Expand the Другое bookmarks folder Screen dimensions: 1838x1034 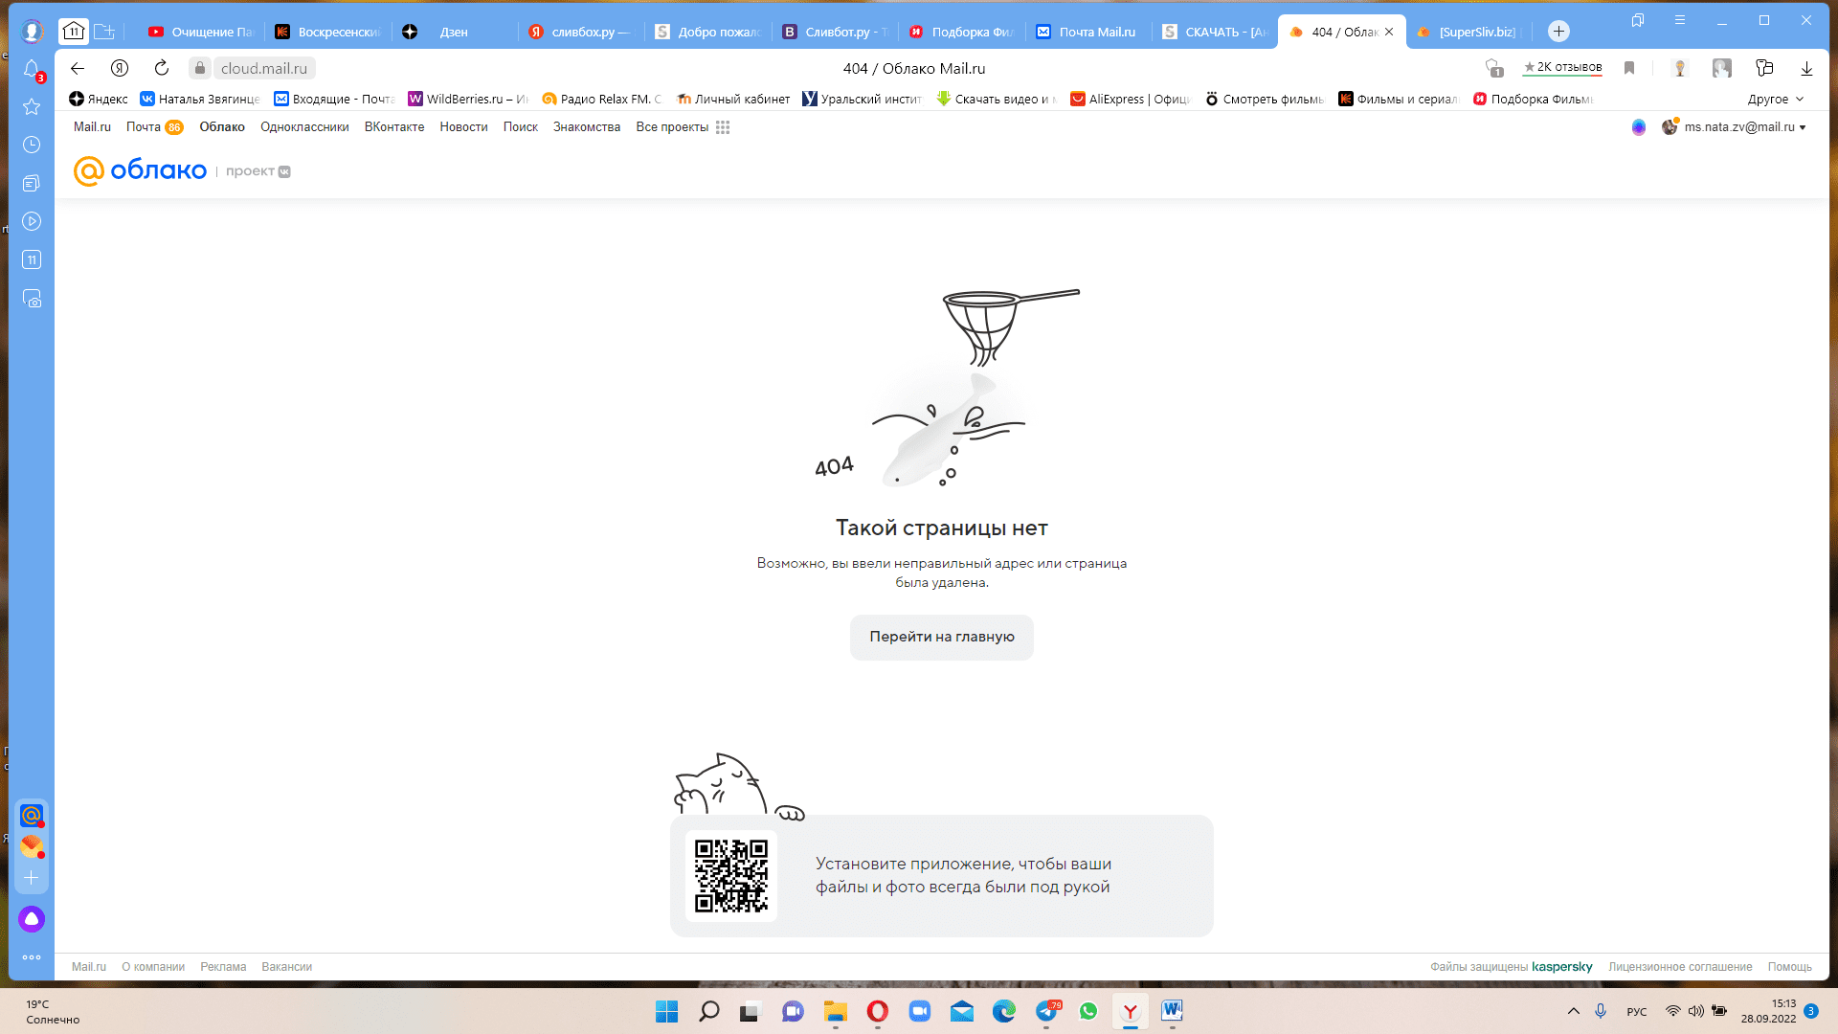point(1776,99)
